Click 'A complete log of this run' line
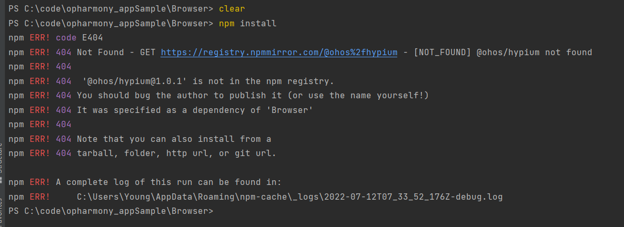Screen dimensions: 624x227 pos(169,182)
